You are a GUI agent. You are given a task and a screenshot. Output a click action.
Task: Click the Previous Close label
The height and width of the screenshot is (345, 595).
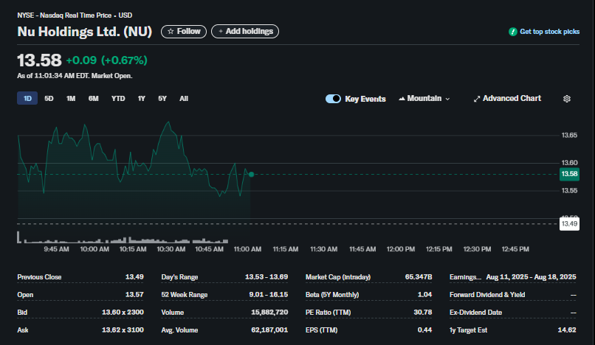coord(39,277)
